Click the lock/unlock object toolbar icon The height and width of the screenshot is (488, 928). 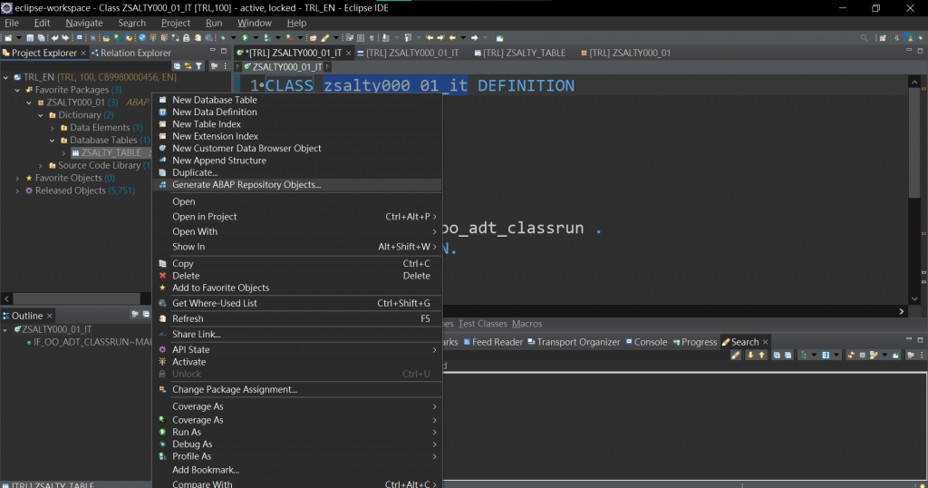coord(186,38)
